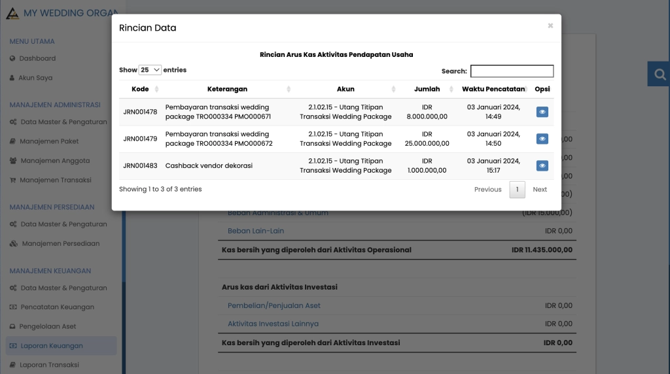Open Aktivitas Investasi Lainnya link

[x=273, y=324]
